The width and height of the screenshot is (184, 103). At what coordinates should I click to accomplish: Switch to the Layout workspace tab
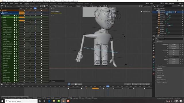coord(27,4)
